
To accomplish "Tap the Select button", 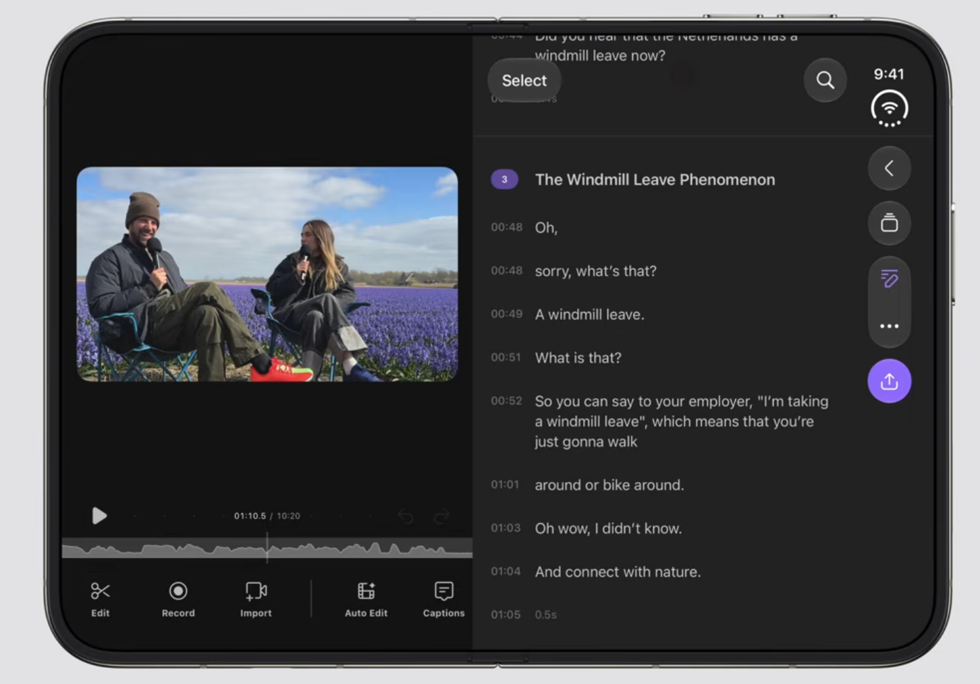I will 524,80.
